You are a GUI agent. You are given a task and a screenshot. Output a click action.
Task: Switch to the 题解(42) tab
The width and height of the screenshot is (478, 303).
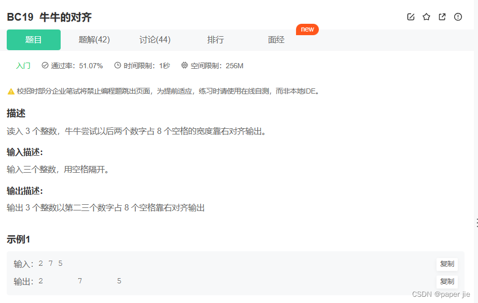94,40
